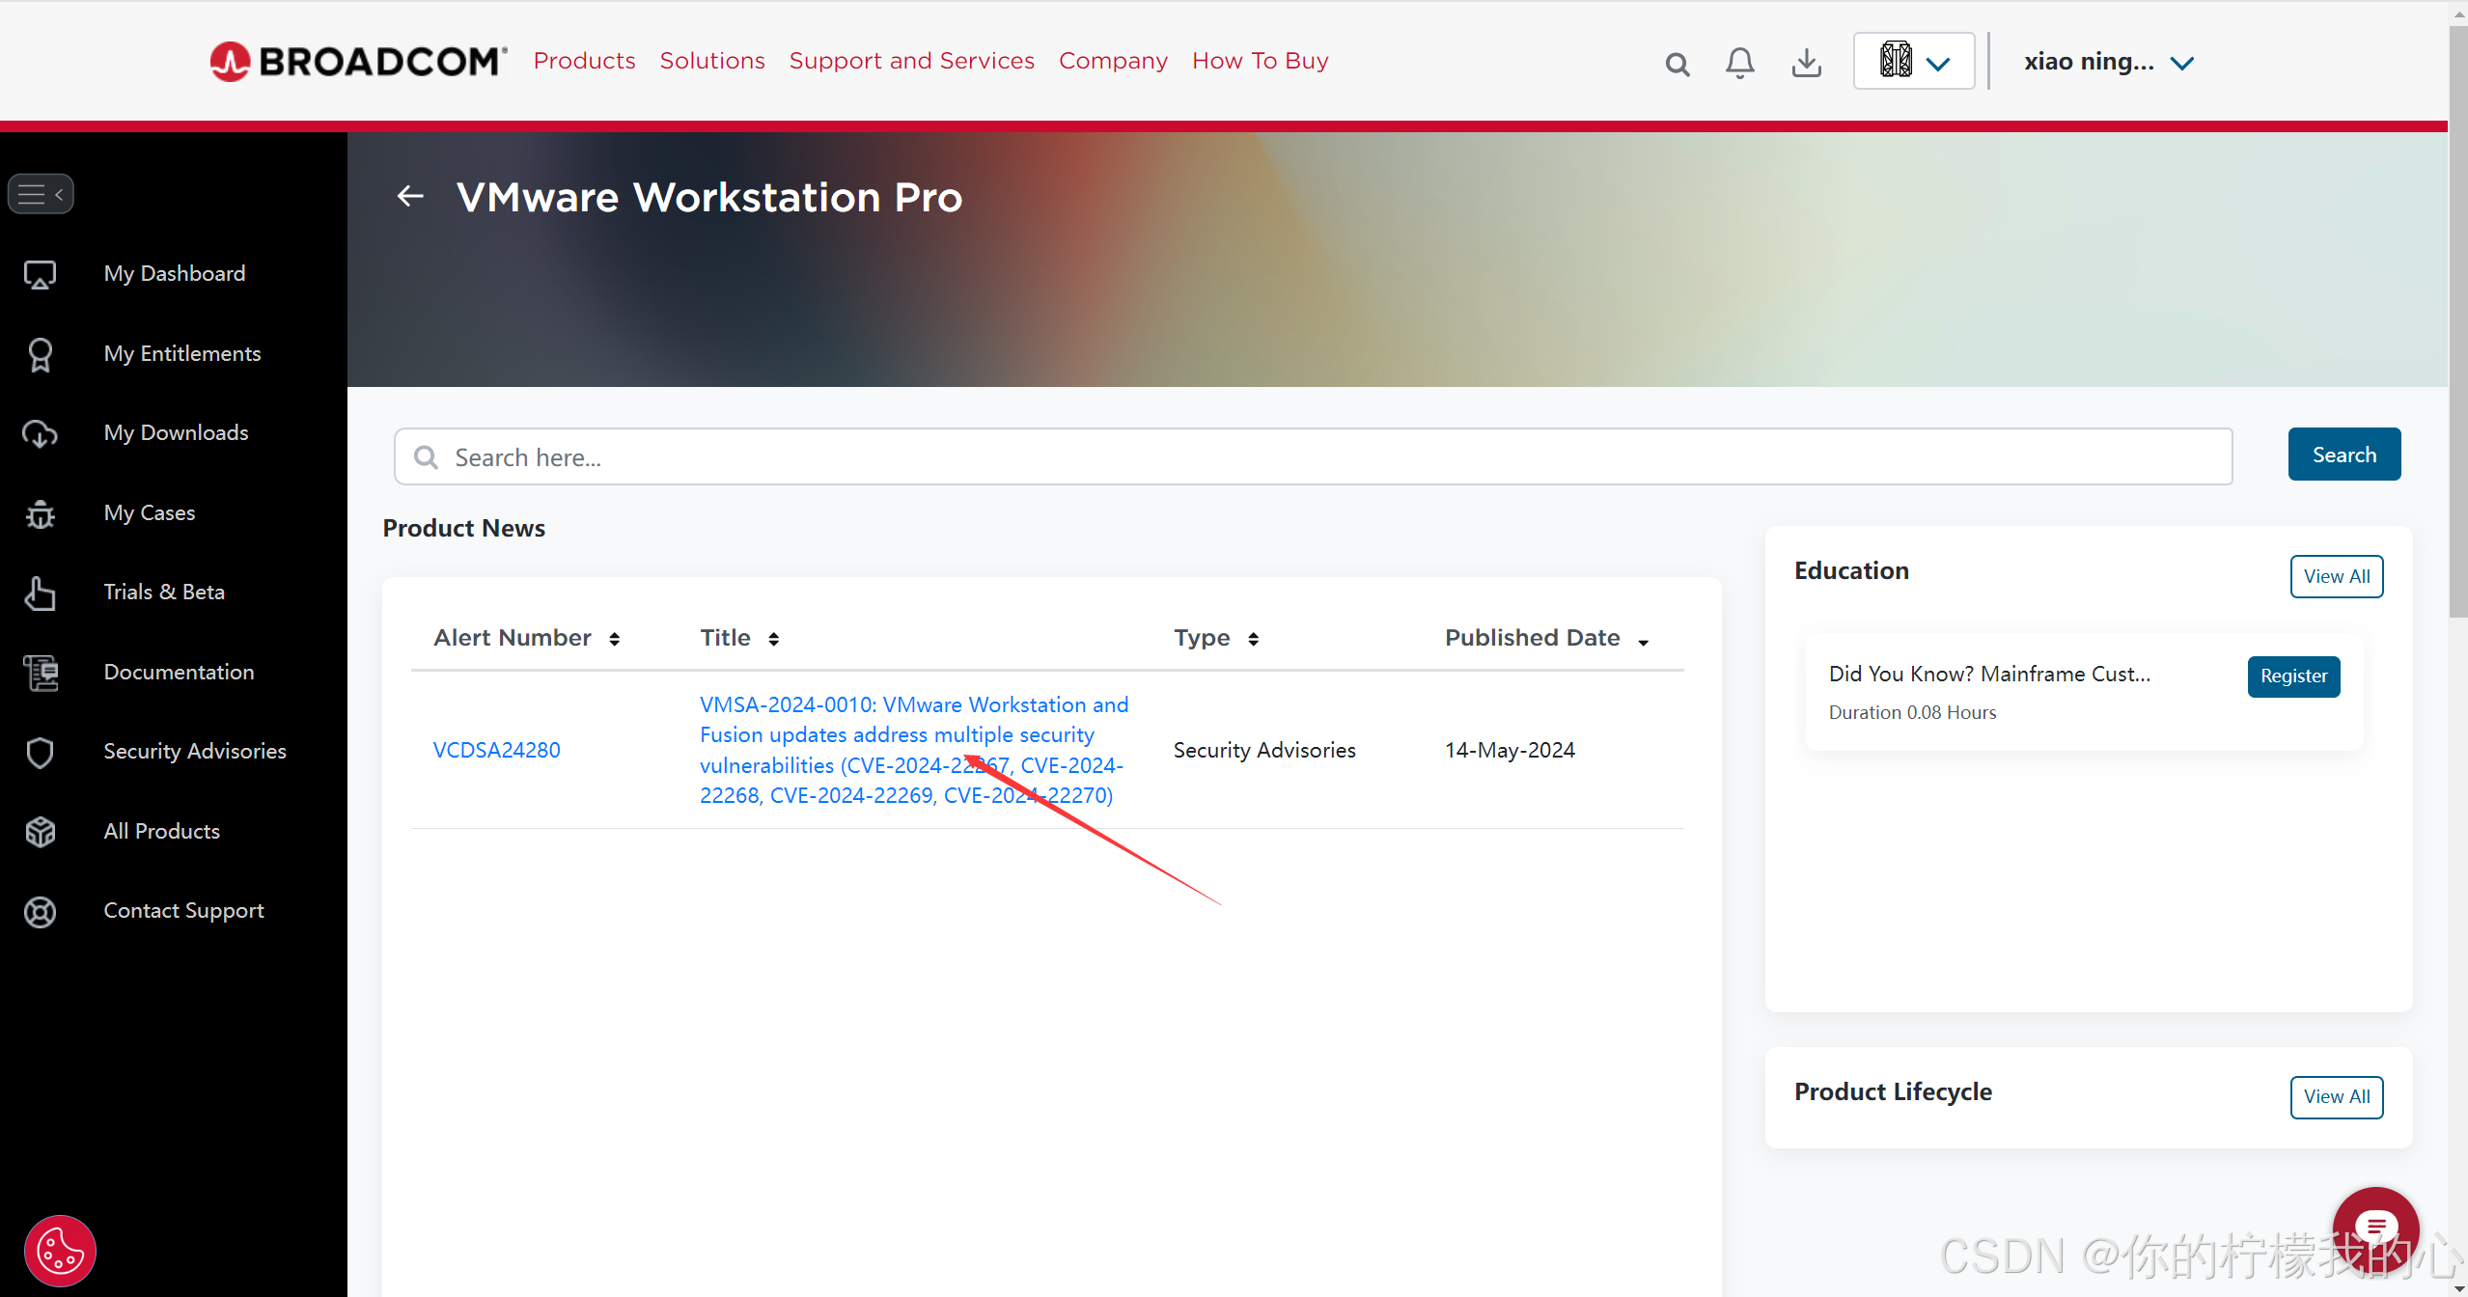This screenshot has width=2468, height=1297.
Task: Sort by Published Date column
Action: tap(1547, 638)
